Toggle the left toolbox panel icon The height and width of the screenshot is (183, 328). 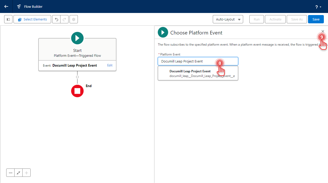pos(8,19)
